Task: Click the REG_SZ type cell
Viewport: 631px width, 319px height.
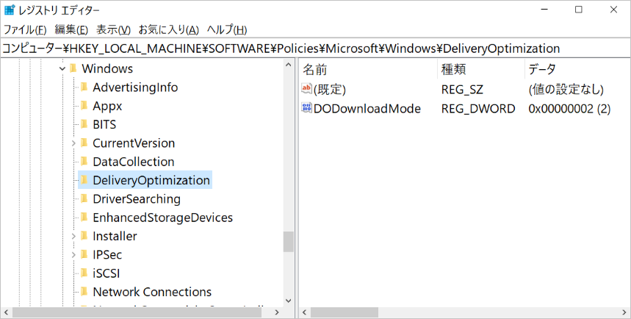Action: click(x=462, y=90)
